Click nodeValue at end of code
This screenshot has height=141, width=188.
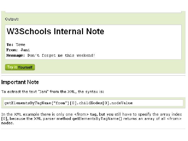122,103
